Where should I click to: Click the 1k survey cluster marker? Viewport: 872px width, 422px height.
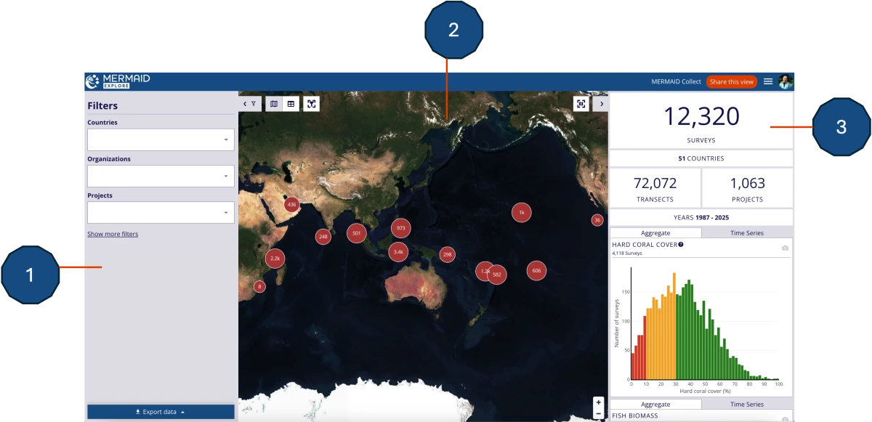pyautogui.click(x=521, y=213)
